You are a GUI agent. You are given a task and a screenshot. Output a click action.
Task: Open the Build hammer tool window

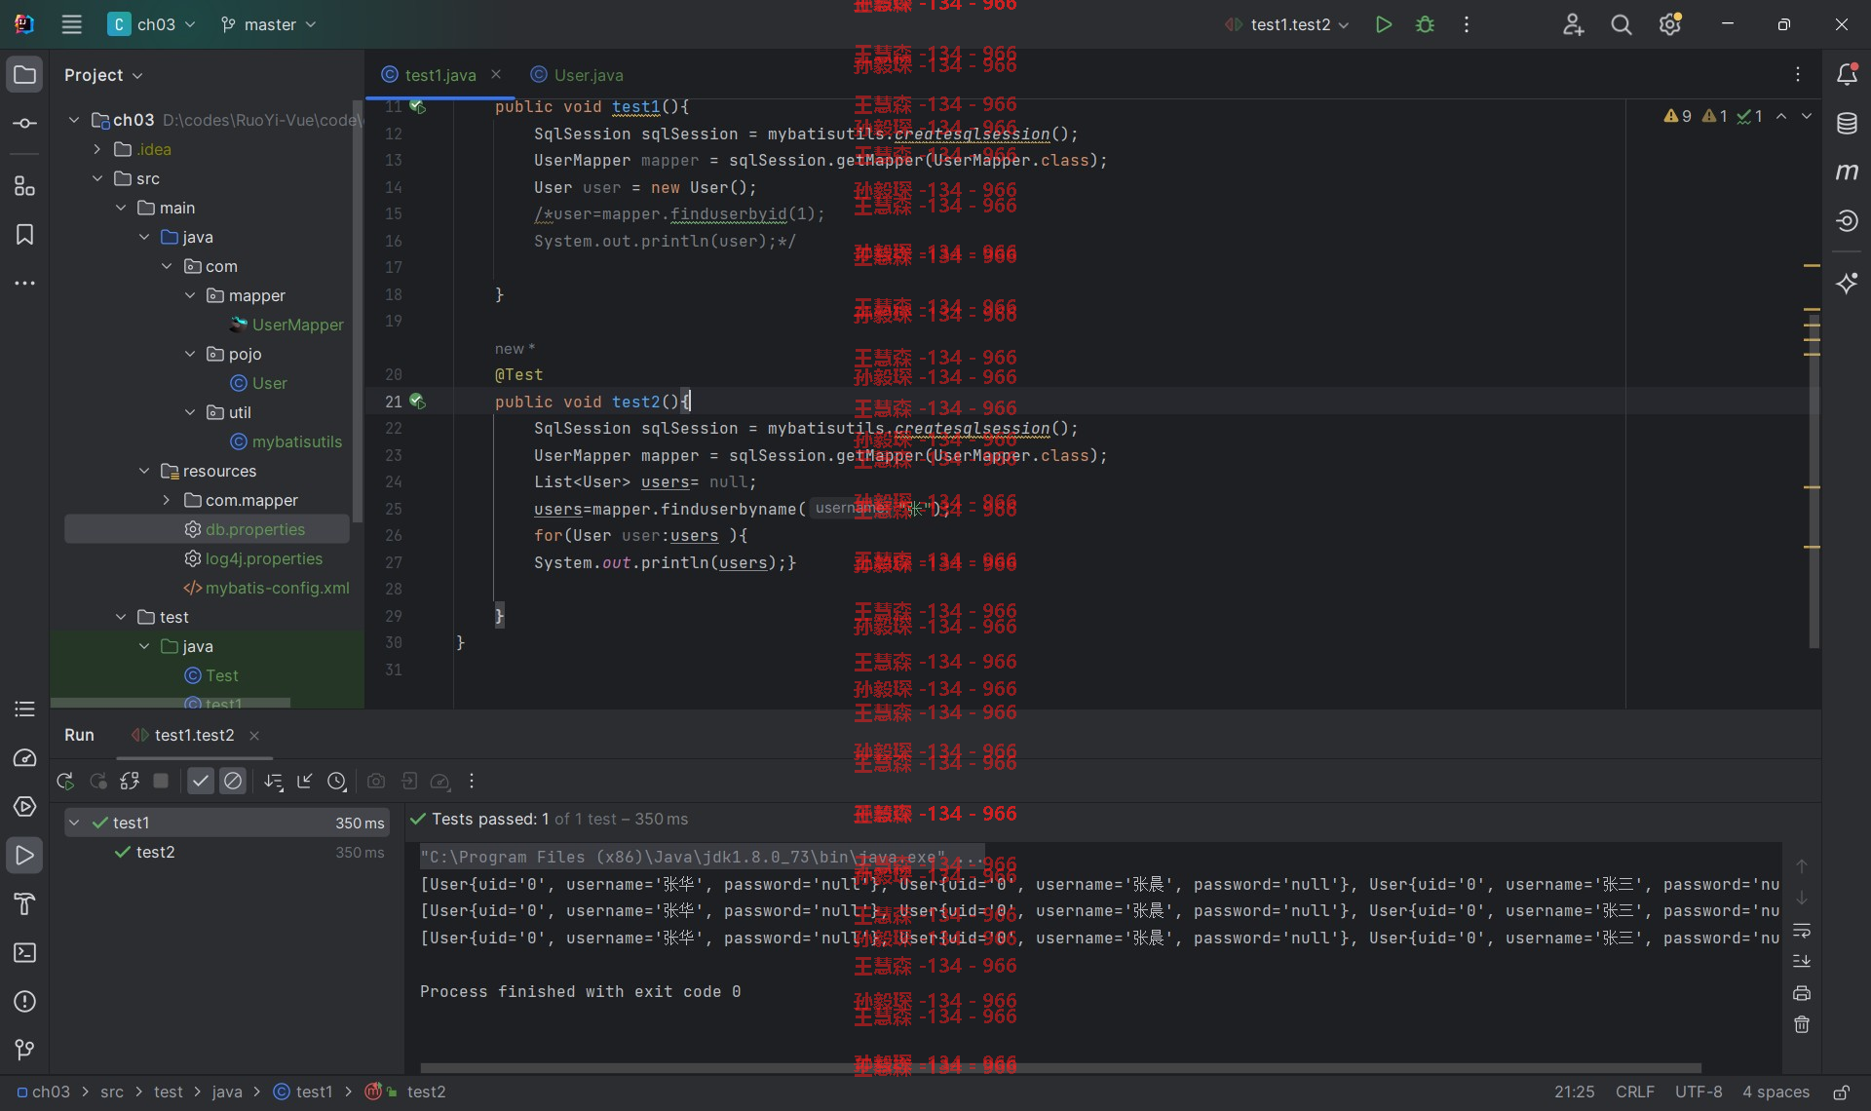pyautogui.click(x=25, y=903)
